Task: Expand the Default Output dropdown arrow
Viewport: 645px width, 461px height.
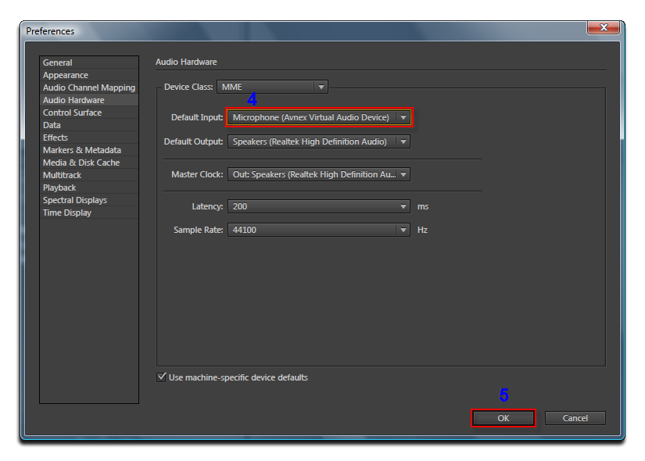Action: (403, 142)
